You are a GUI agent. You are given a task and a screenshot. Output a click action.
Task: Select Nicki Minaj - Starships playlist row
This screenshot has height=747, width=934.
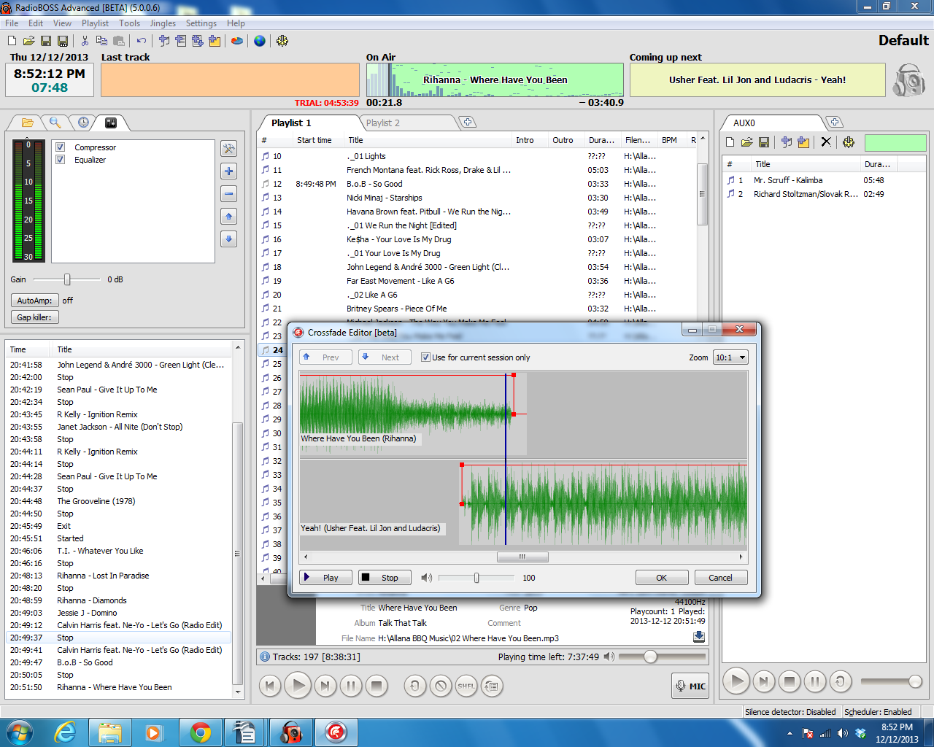[x=478, y=198]
